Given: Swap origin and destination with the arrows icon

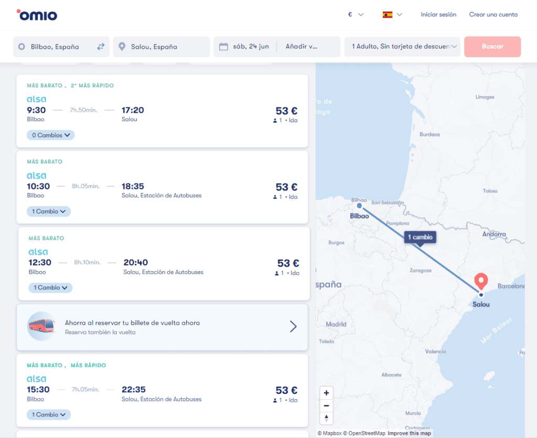Looking at the screenshot, I should point(101,47).
